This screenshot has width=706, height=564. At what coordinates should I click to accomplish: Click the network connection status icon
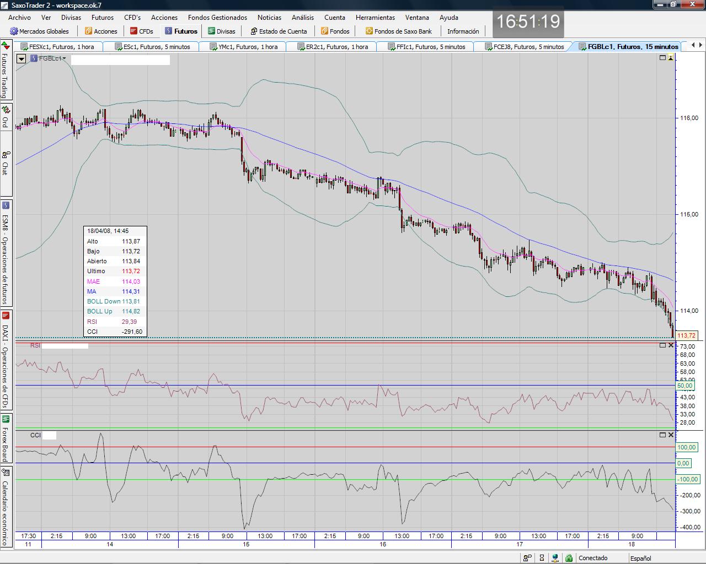tap(555, 558)
